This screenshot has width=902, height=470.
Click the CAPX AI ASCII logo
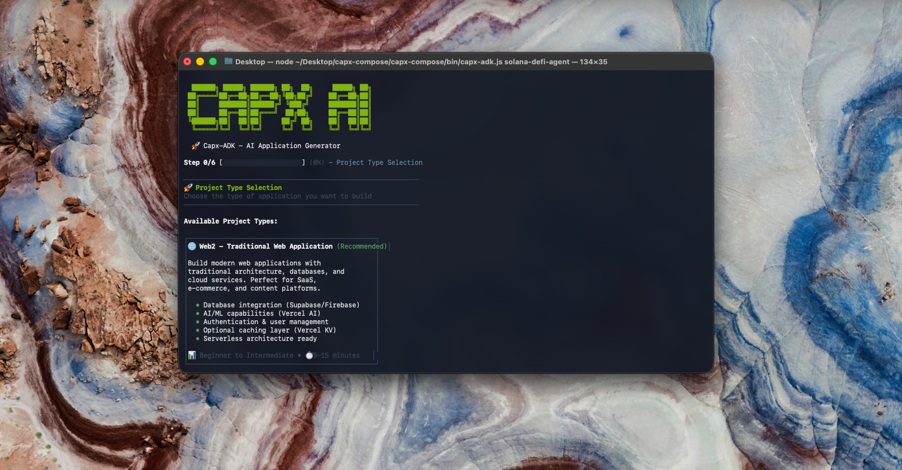click(279, 107)
